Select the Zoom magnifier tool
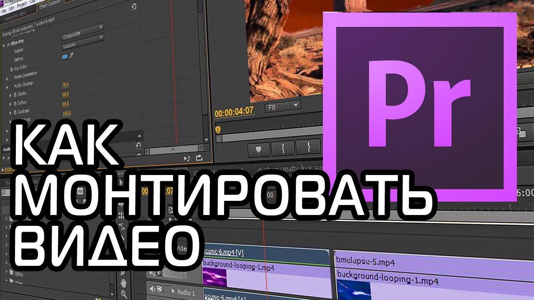 [124, 294]
